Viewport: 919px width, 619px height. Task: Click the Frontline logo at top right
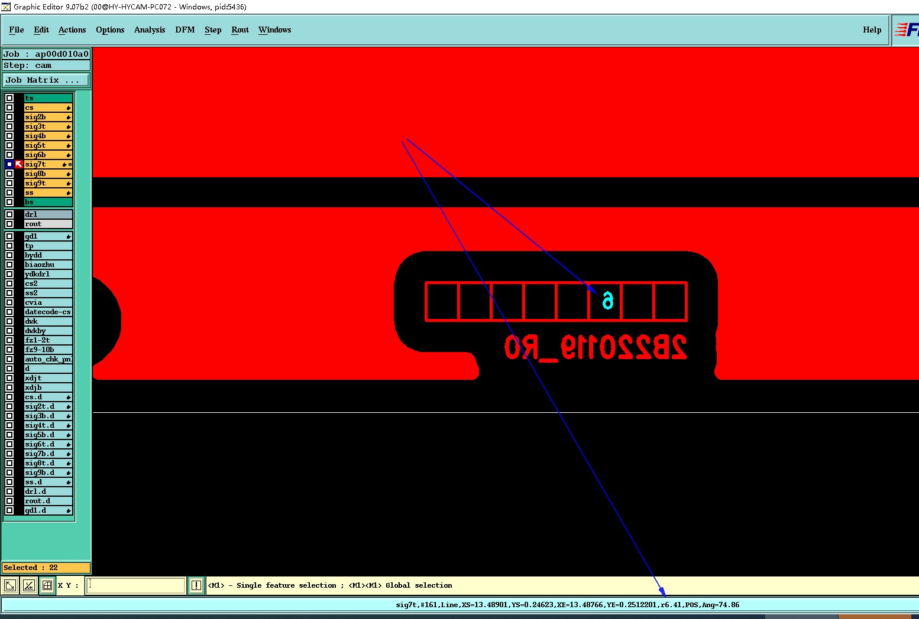coord(906,30)
